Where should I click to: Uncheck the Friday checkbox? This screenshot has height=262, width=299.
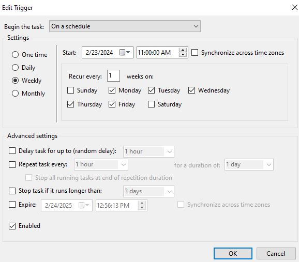pyautogui.click(x=112, y=104)
